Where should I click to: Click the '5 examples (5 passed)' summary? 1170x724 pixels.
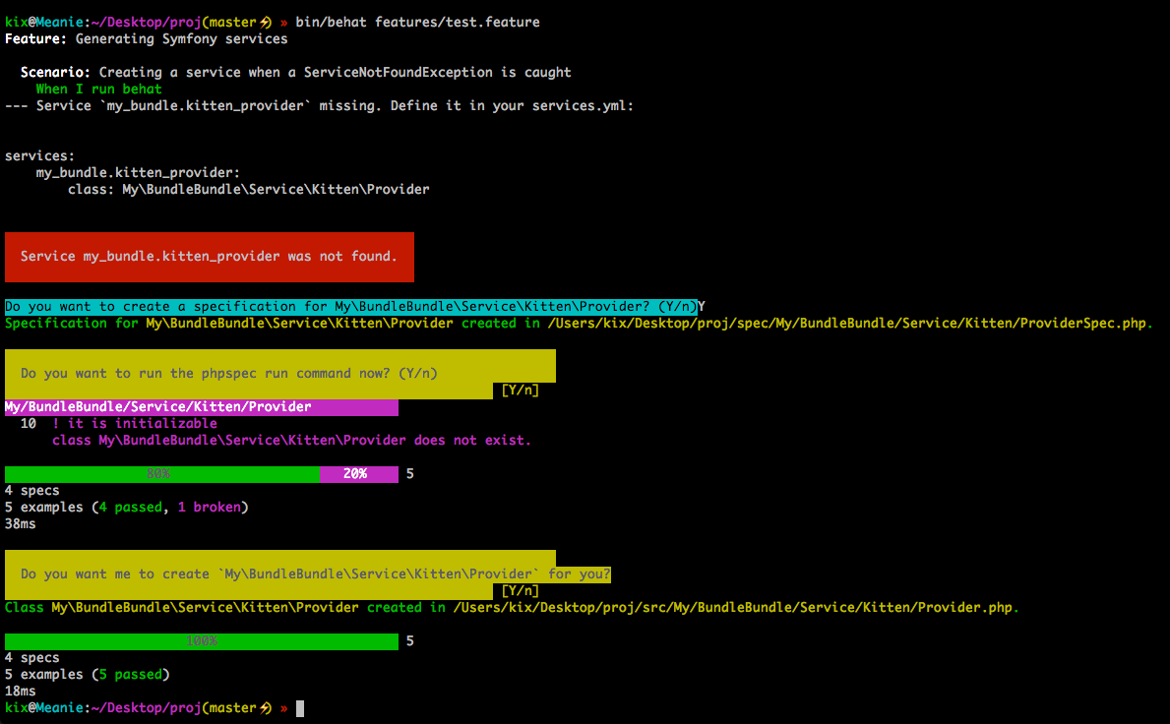pyautogui.click(x=88, y=675)
